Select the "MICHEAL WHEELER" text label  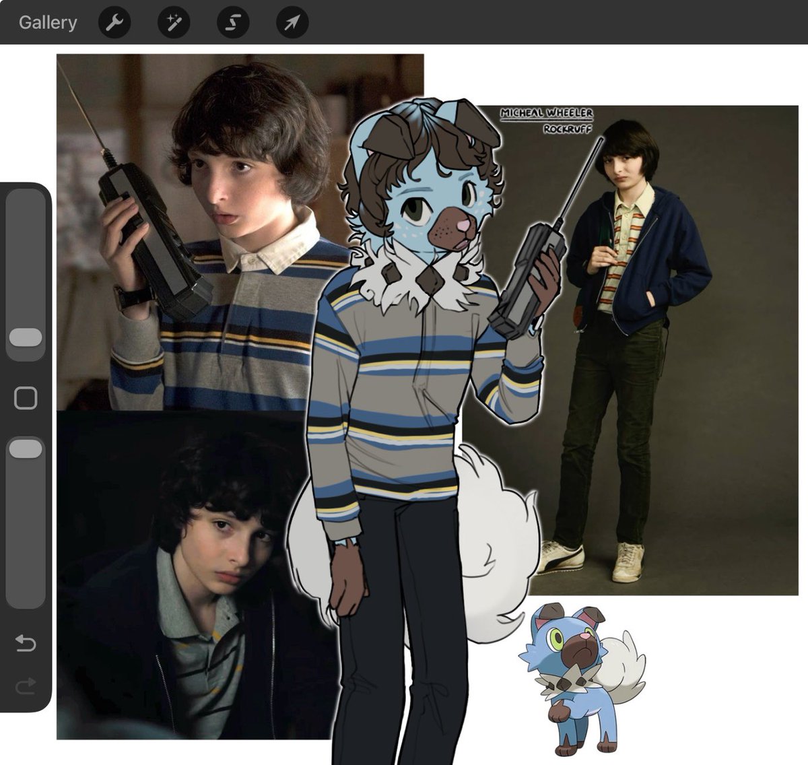547,113
